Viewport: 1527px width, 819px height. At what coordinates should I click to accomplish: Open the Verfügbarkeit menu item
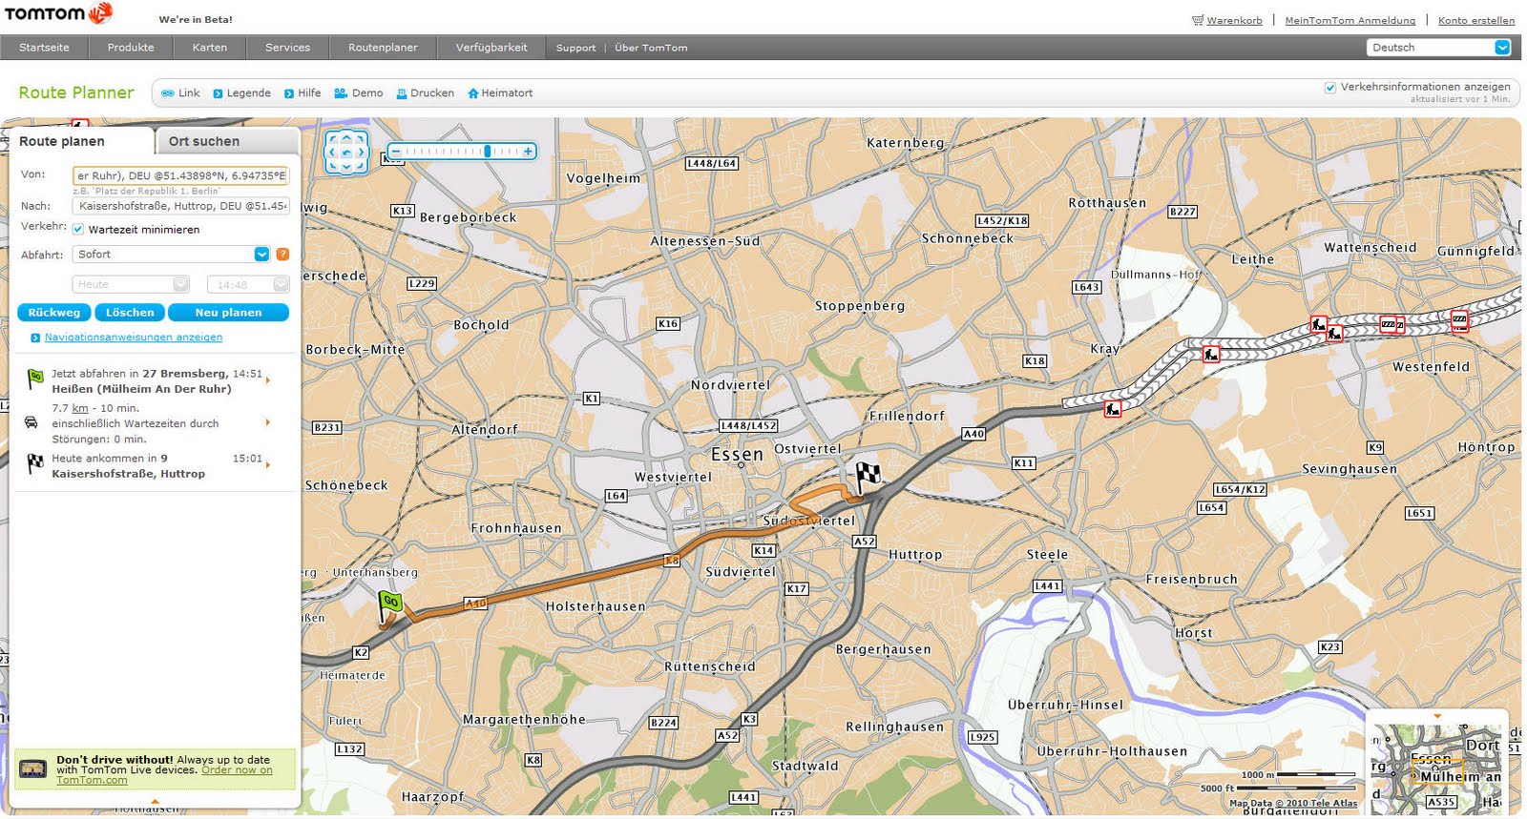pyautogui.click(x=492, y=48)
